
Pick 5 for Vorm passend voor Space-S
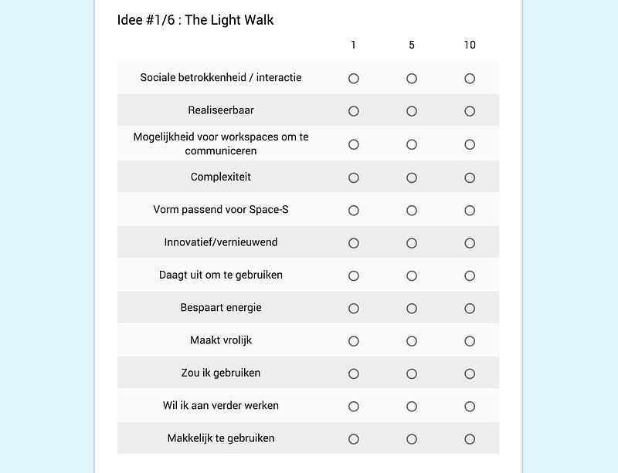412,211
